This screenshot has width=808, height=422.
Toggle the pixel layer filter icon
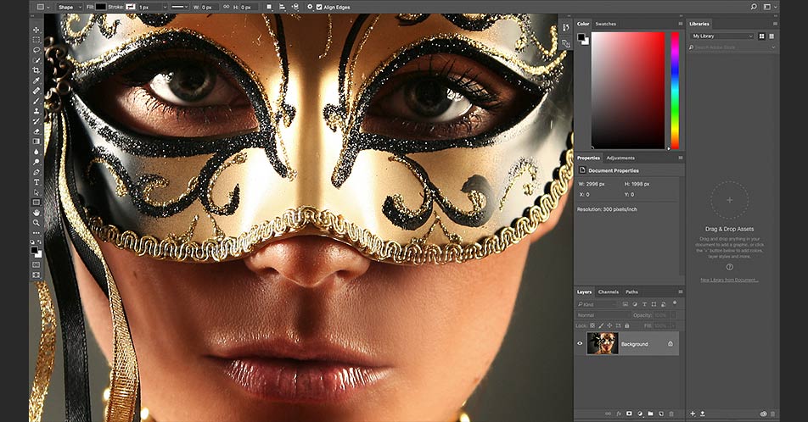pos(625,304)
